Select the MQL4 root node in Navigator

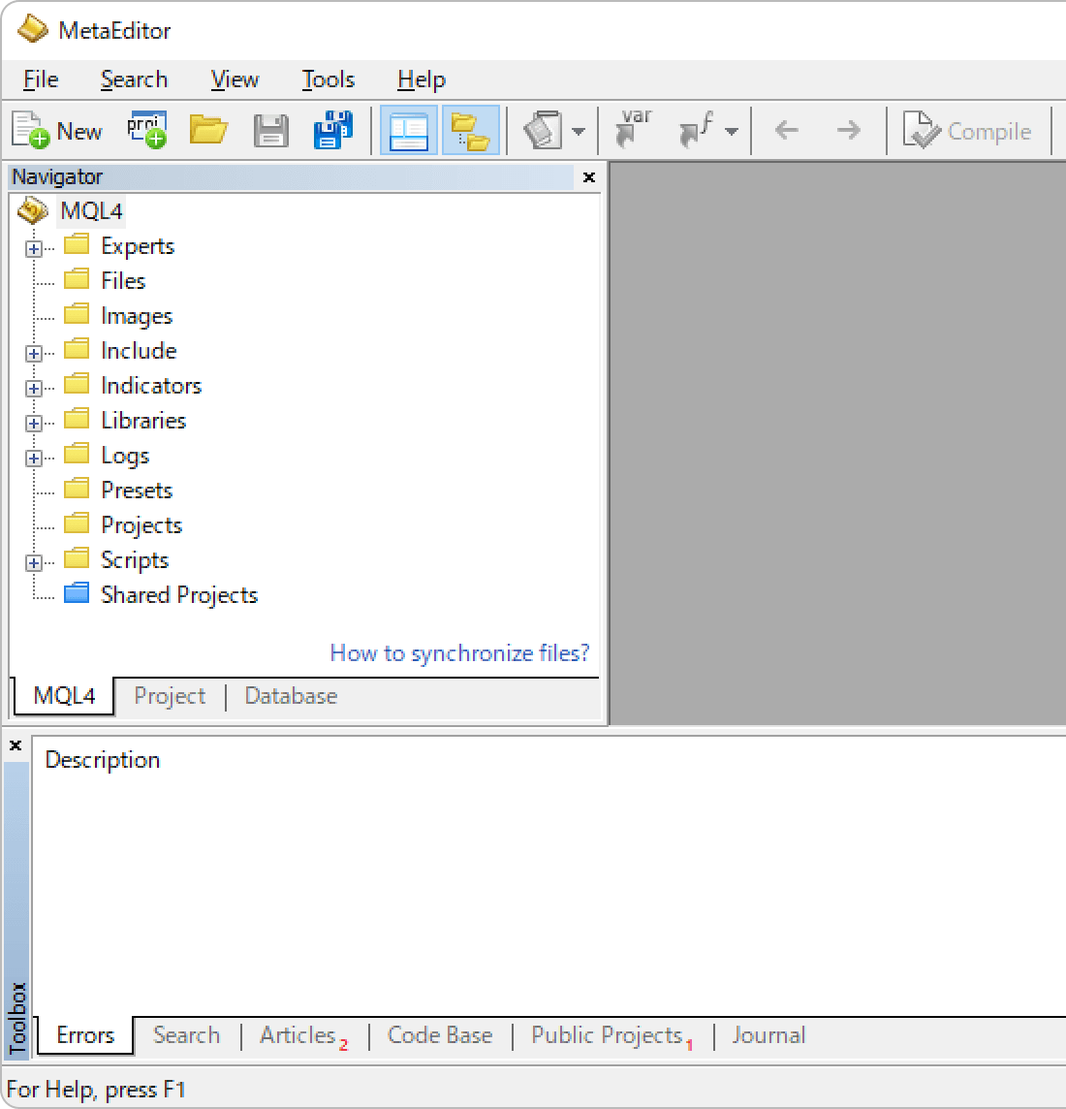tap(91, 210)
